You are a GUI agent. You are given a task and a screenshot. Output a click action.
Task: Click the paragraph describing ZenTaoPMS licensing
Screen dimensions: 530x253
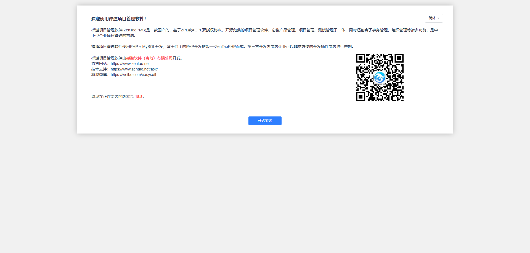click(x=265, y=33)
